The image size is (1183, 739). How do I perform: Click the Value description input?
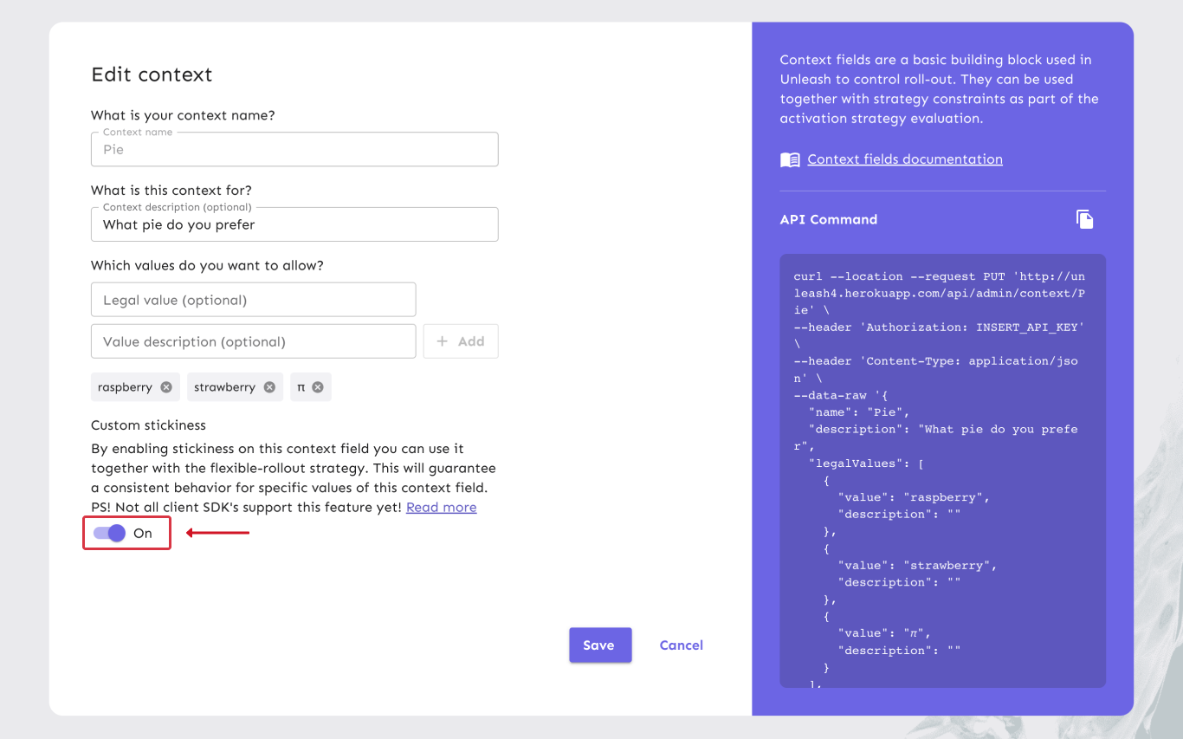(253, 341)
